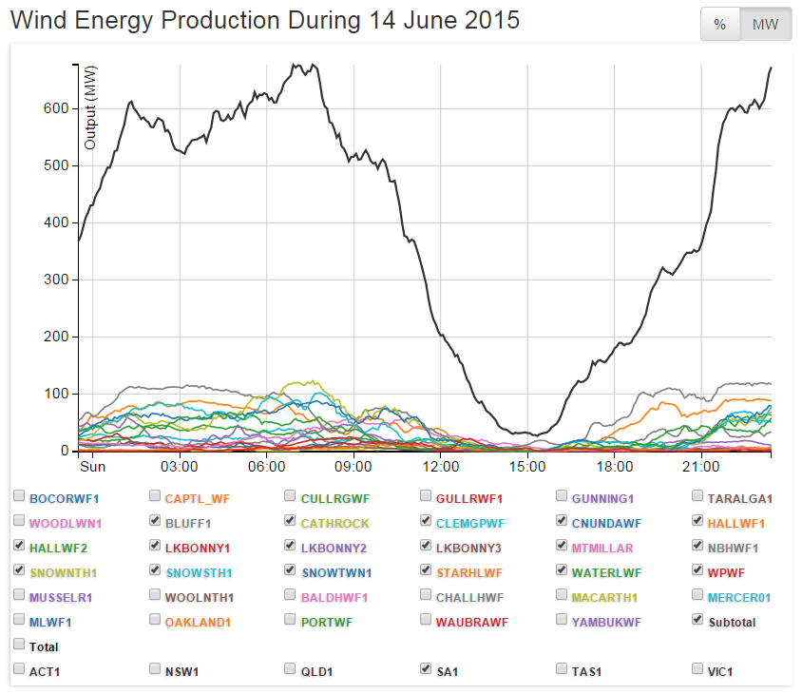Turn off the WPWF series
The width and height of the screenshot is (802, 694).
[698, 570]
